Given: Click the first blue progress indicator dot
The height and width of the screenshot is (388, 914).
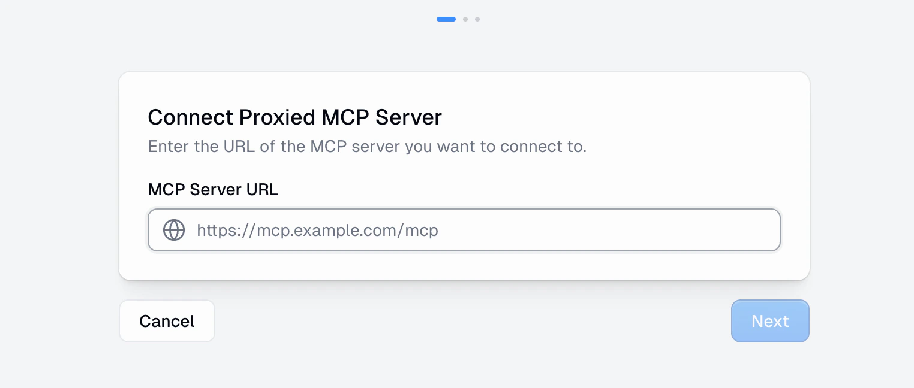Looking at the screenshot, I should coord(446,19).
